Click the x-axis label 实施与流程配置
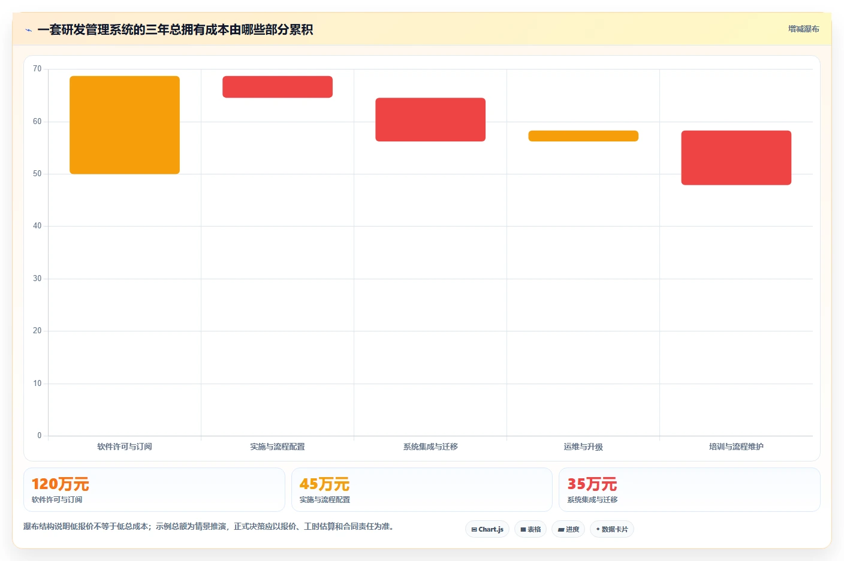Image resolution: width=844 pixels, height=561 pixels. click(x=278, y=447)
